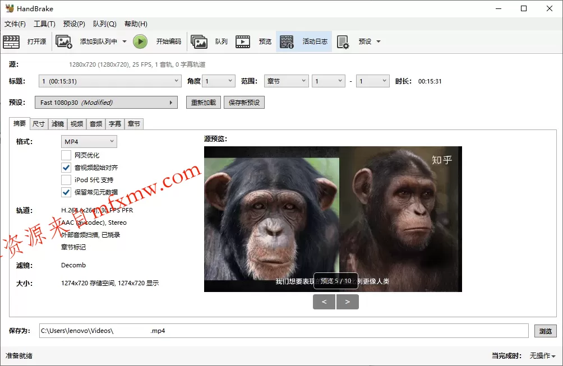Click the 重新加载 button

pos(204,103)
